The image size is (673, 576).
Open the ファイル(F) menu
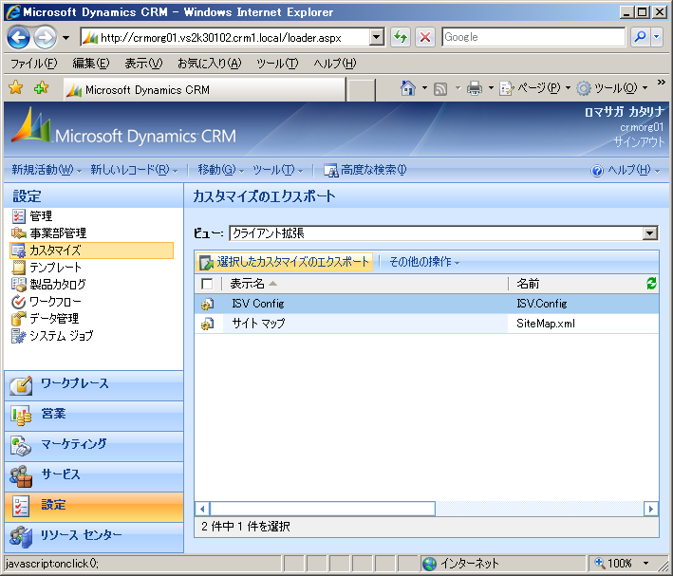click(x=33, y=64)
